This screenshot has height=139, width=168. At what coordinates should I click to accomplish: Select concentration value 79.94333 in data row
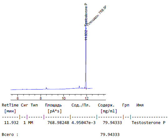click(112, 123)
